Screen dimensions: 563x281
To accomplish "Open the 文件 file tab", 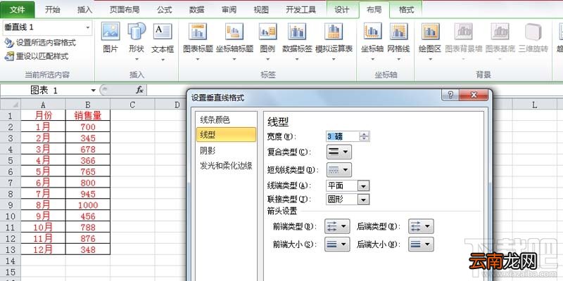I will (x=17, y=10).
